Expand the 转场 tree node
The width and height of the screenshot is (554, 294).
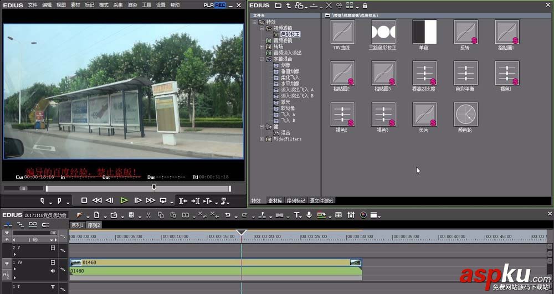point(261,47)
